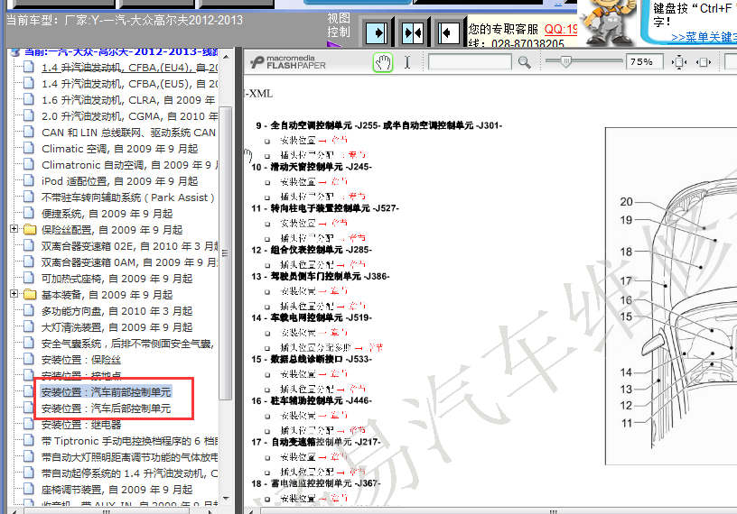
Task: Click the view control right-arrow panel button
Action: pos(378,32)
